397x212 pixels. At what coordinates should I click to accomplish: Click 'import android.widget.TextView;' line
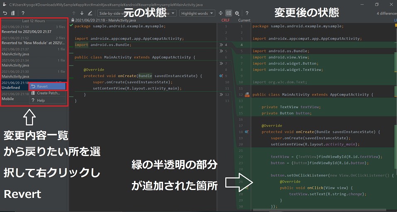coord(288,70)
